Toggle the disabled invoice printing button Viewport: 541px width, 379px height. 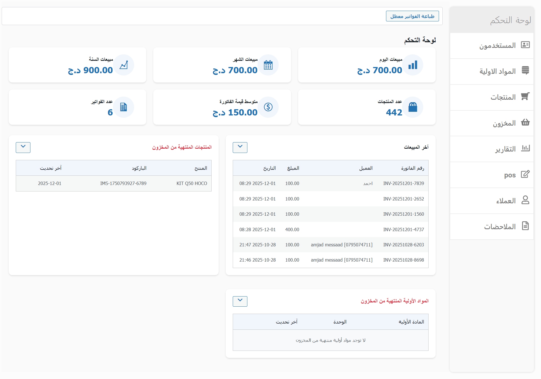(x=412, y=16)
